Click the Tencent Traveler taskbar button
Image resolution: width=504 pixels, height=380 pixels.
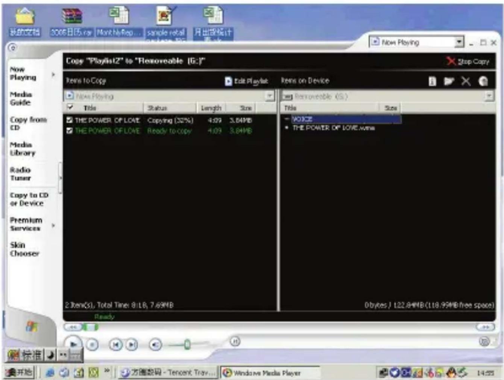coord(168,372)
